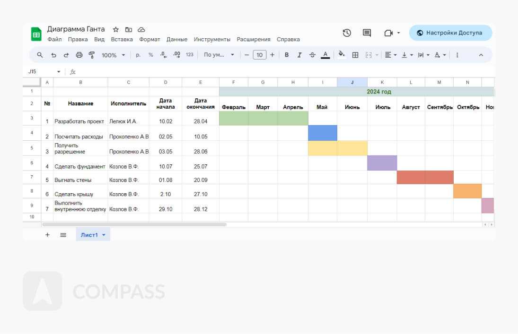
Task: Open version history clock icon
Action: coord(347,33)
